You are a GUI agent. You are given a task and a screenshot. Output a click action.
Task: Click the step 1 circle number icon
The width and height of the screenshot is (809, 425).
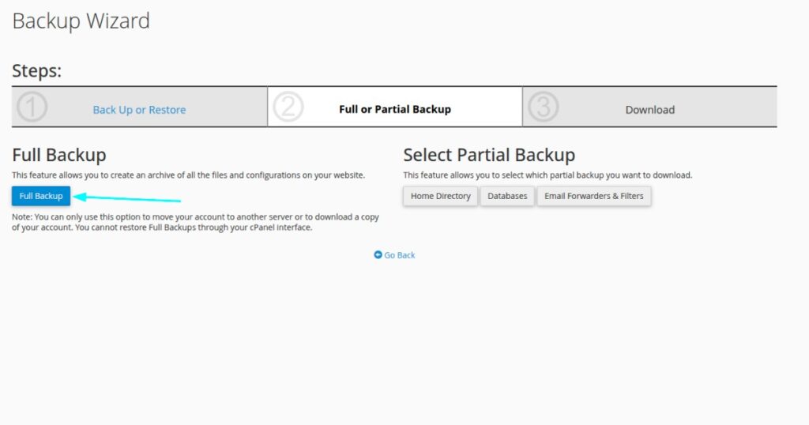(32, 107)
